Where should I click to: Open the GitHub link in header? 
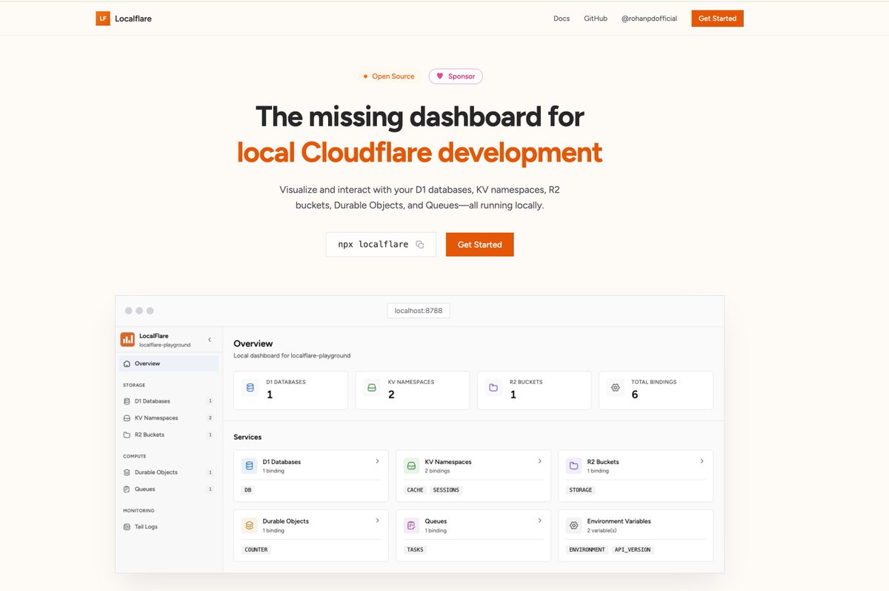(x=596, y=19)
